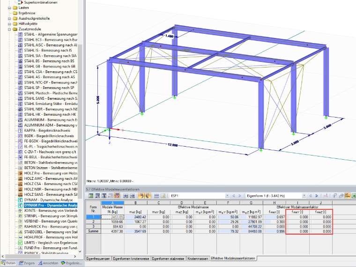Expand the Hilfsobjekte folder
The width and height of the screenshot is (356, 267).
pos(9,24)
